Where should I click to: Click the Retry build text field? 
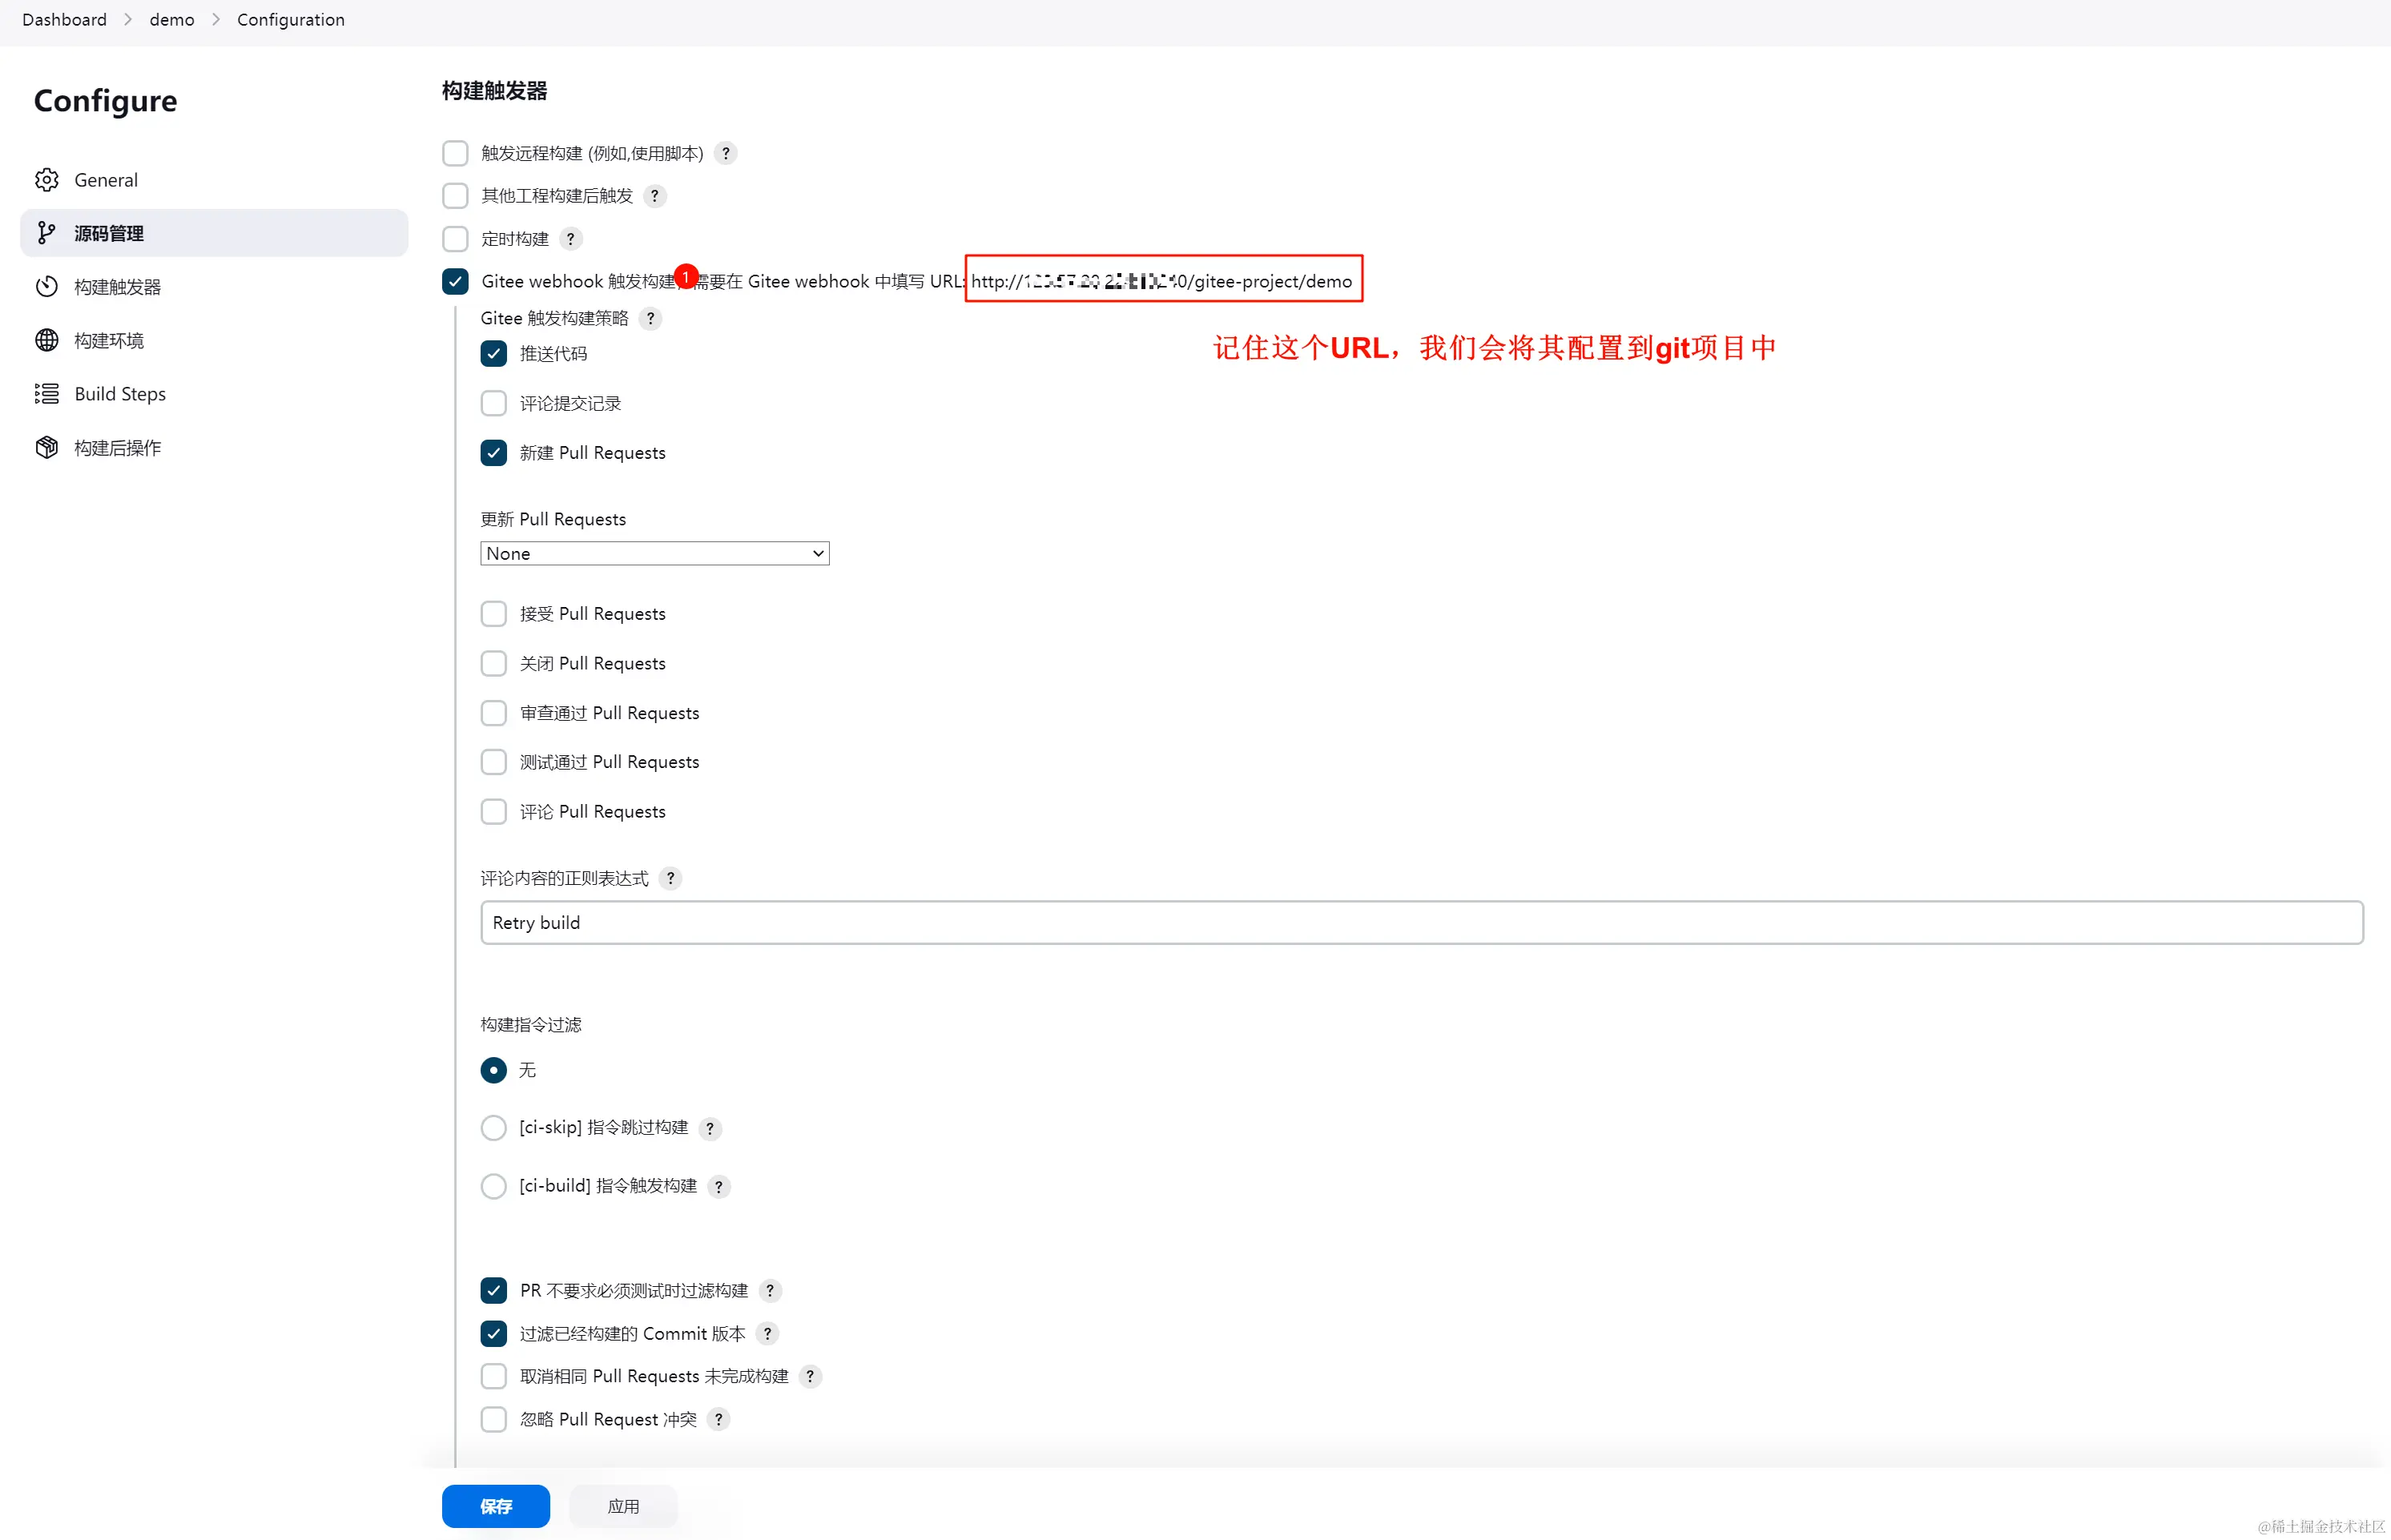[x=1420, y=922]
